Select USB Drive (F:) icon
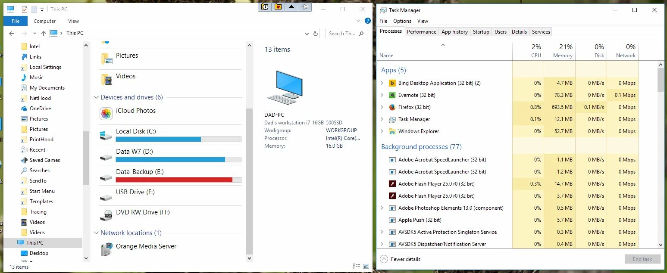The height and width of the screenshot is (273, 667). [106, 198]
